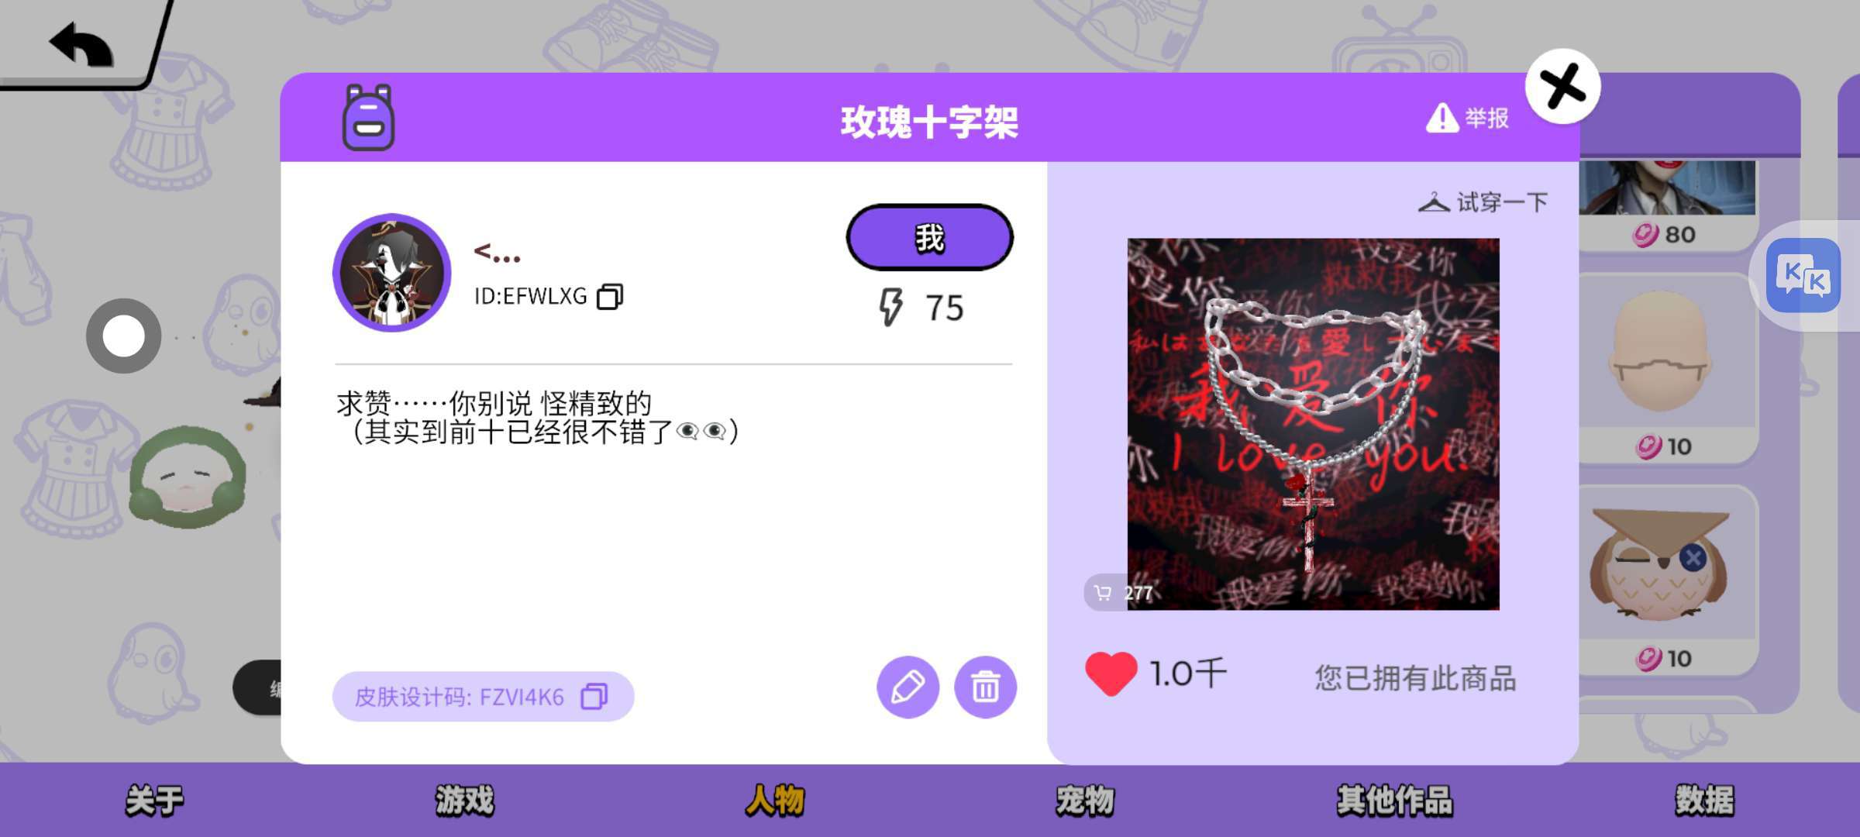
Task: Try on outfit via 试穿一下
Action: (x=1483, y=202)
